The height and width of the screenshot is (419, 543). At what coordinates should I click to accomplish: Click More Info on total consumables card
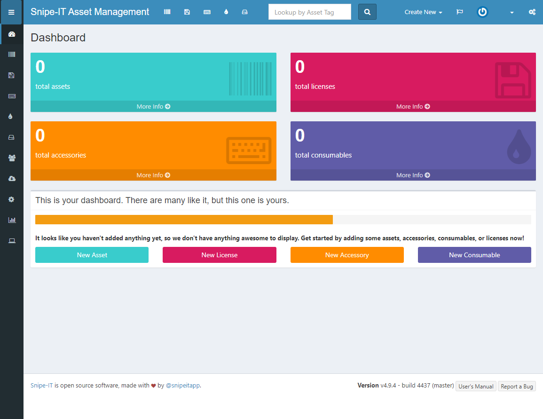(x=413, y=175)
